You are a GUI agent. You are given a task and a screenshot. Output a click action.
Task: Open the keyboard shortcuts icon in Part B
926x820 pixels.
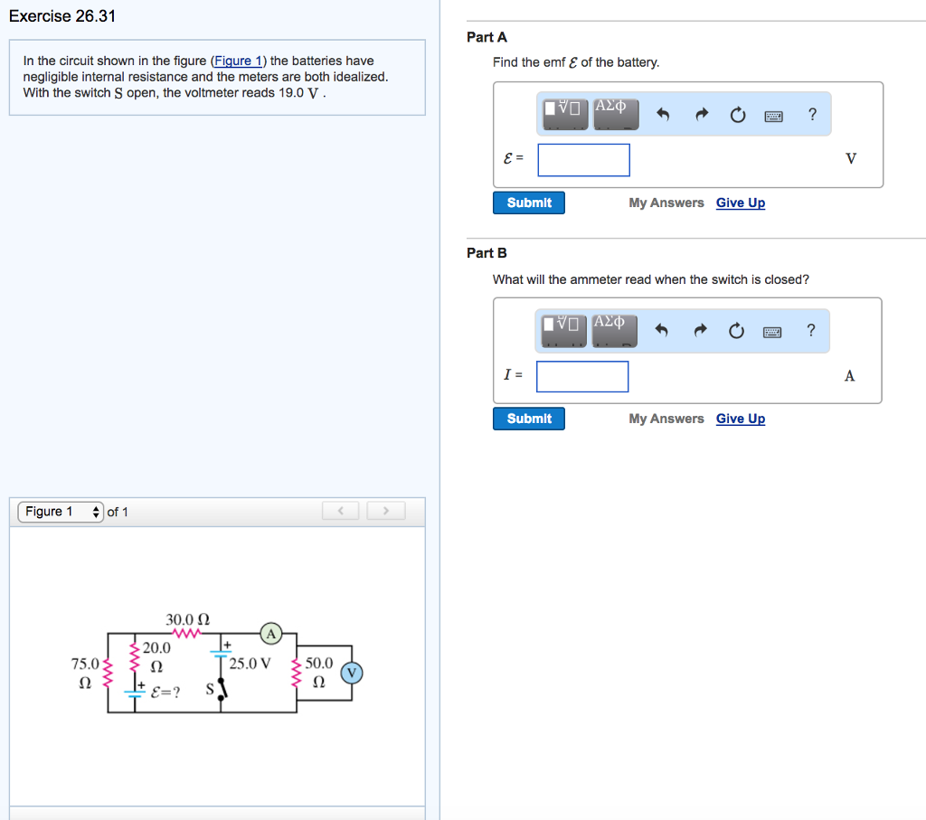(x=773, y=331)
